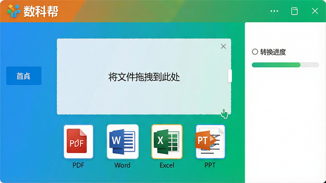Pick the Excel spreadsheet icon
Screen dimensions: 326x183
(x=167, y=142)
